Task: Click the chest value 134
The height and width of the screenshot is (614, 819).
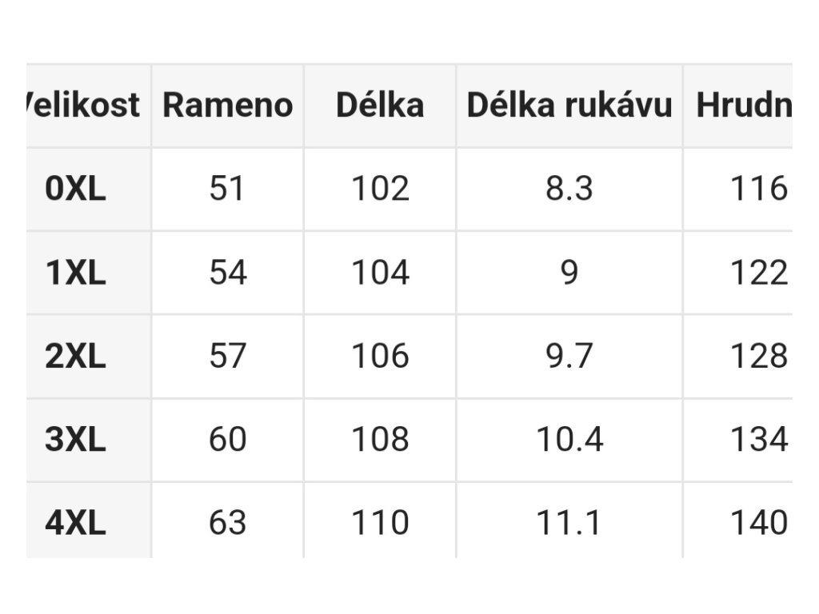Action: click(759, 439)
